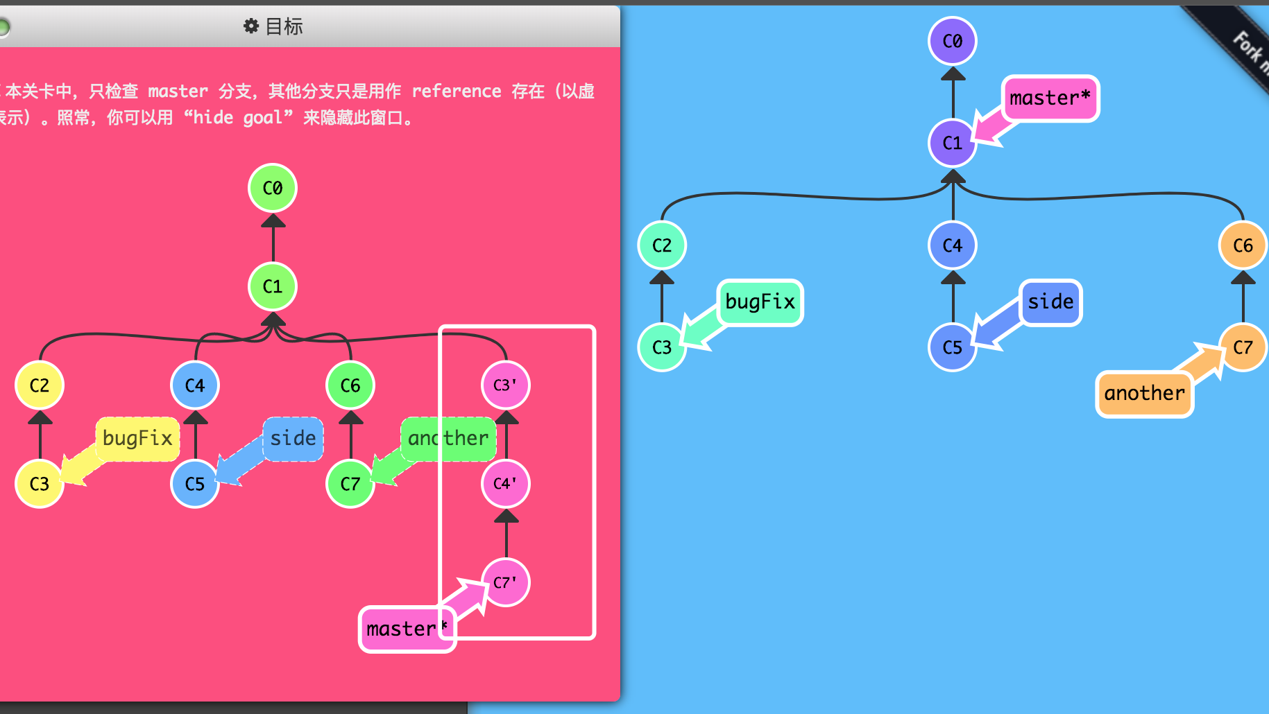Select commit node C4 in the main view
This screenshot has width=1269, height=714.
(x=953, y=244)
